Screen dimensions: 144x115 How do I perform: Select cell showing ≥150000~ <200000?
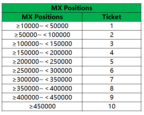(x=42, y=53)
